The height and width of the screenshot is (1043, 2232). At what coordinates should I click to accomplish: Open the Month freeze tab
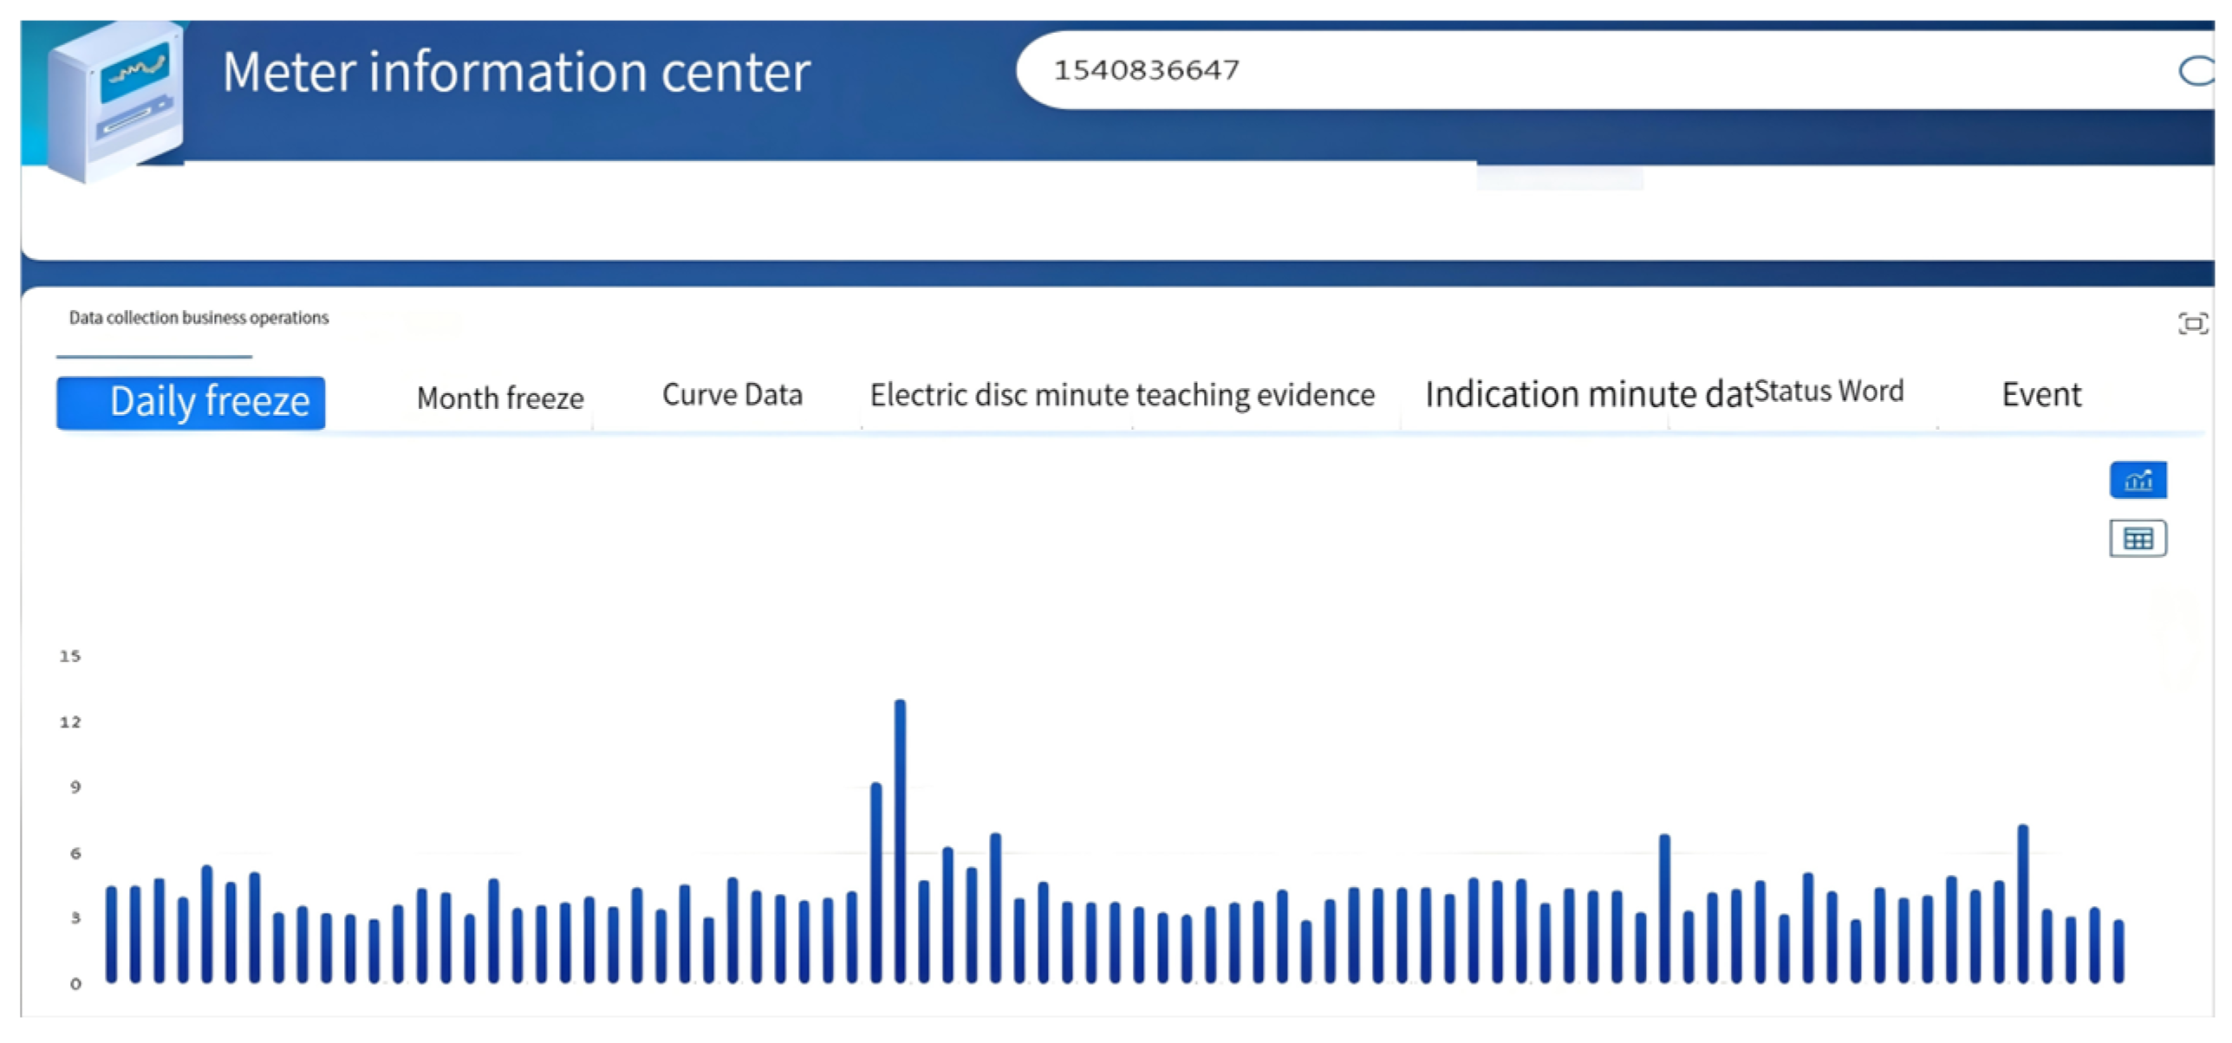pos(500,398)
